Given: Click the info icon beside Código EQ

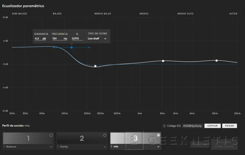Looking at the screenshot, I should click(x=164, y=126).
